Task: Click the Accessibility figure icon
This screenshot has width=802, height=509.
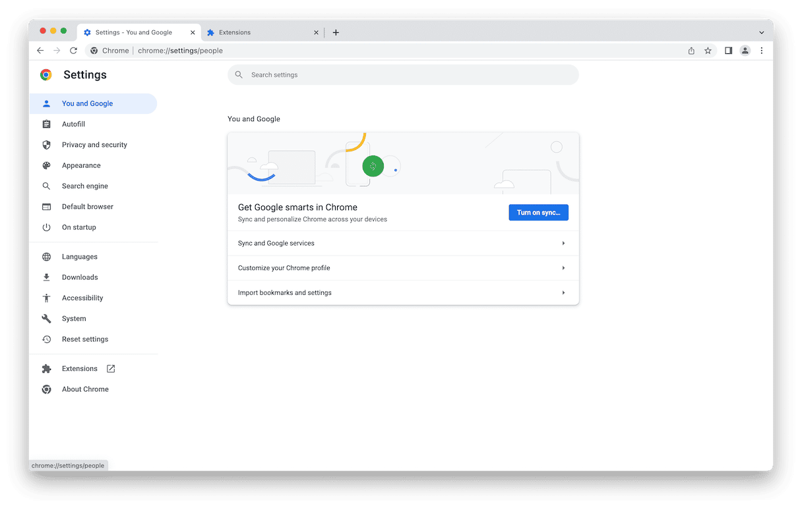Action: click(x=46, y=298)
